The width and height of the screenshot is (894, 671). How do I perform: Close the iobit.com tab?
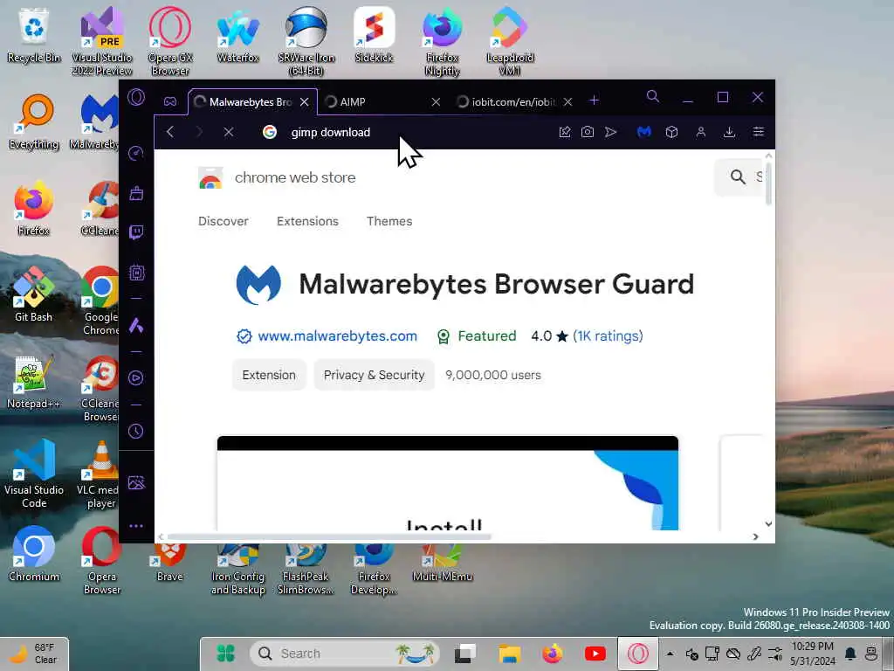pyautogui.click(x=567, y=101)
